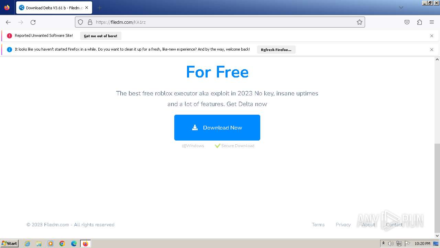This screenshot has width=440, height=248.
Task: Click the copyright Filedm.com footer text
Action: (70, 225)
